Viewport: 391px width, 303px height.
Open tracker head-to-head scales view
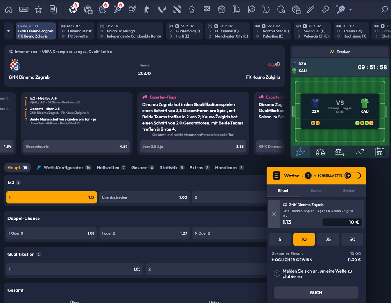pyautogui.click(x=320, y=152)
